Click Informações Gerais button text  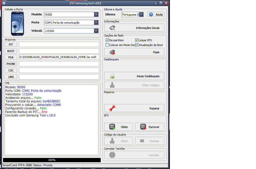(x=148, y=28)
